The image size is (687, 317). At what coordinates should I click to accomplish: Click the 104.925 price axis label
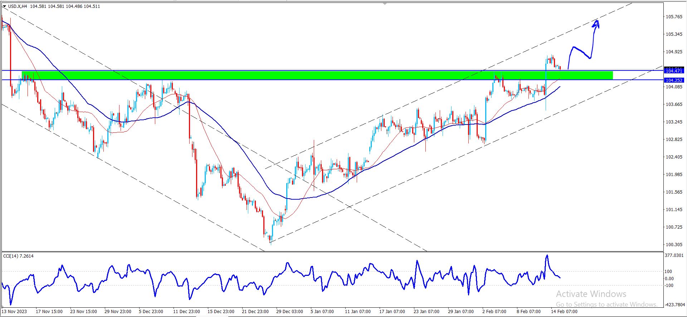tap(674, 52)
